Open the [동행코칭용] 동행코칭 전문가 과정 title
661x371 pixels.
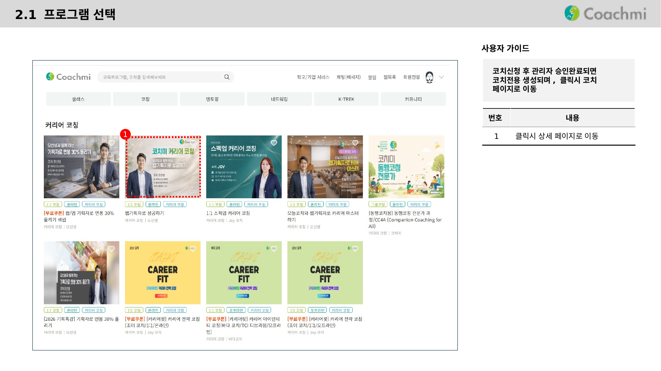405,220
